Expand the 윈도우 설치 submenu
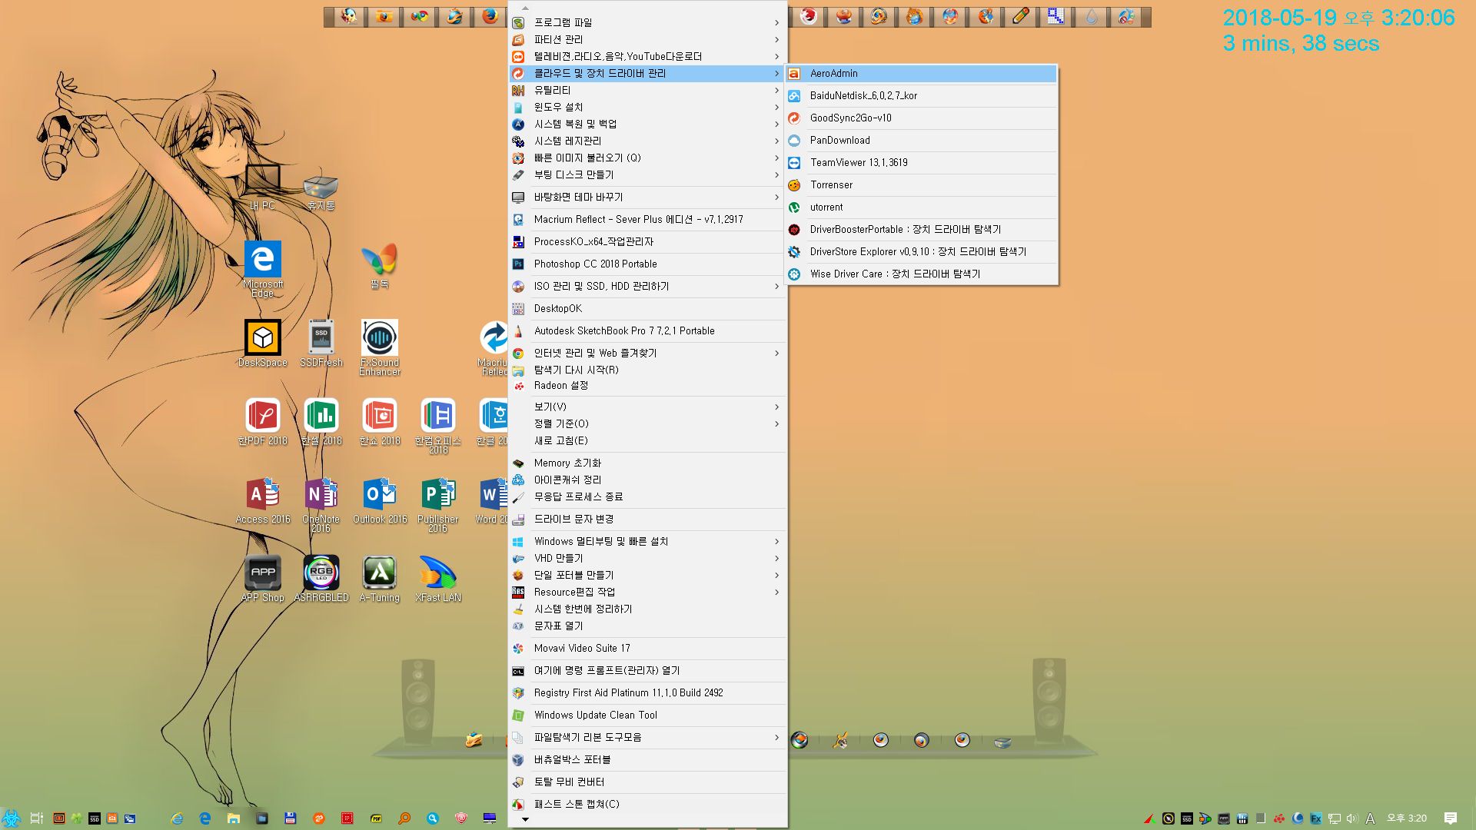 (647, 107)
